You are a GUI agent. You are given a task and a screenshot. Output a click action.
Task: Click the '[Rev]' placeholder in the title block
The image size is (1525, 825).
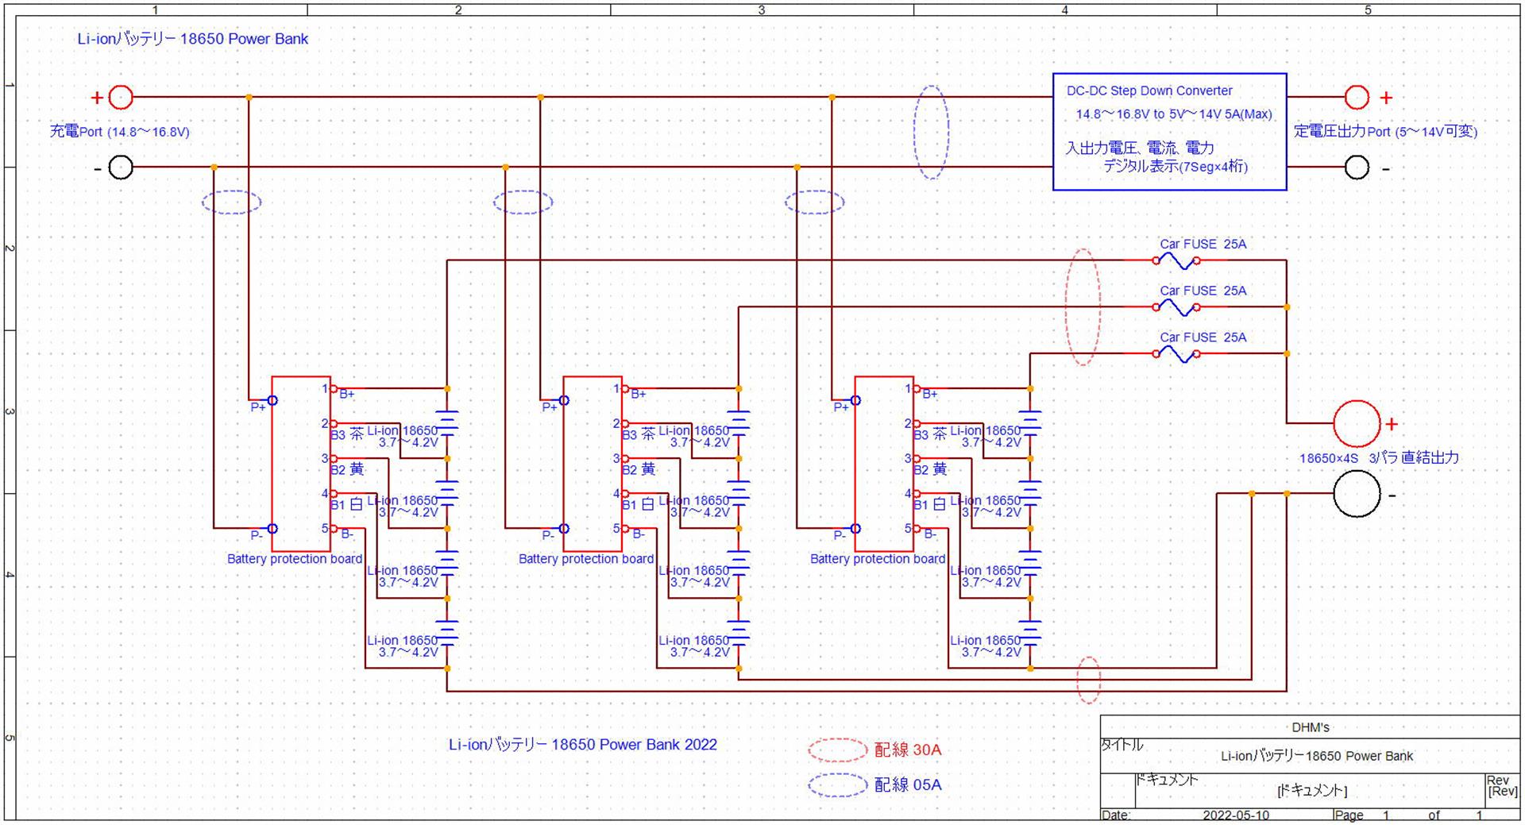click(x=1502, y=792)
